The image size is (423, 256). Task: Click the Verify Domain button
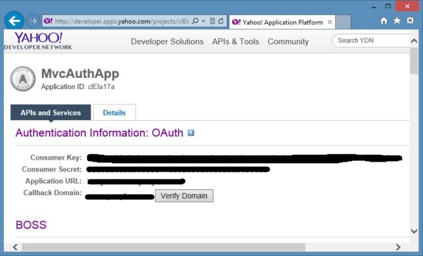pyautogui.click(x=184, y=196)
